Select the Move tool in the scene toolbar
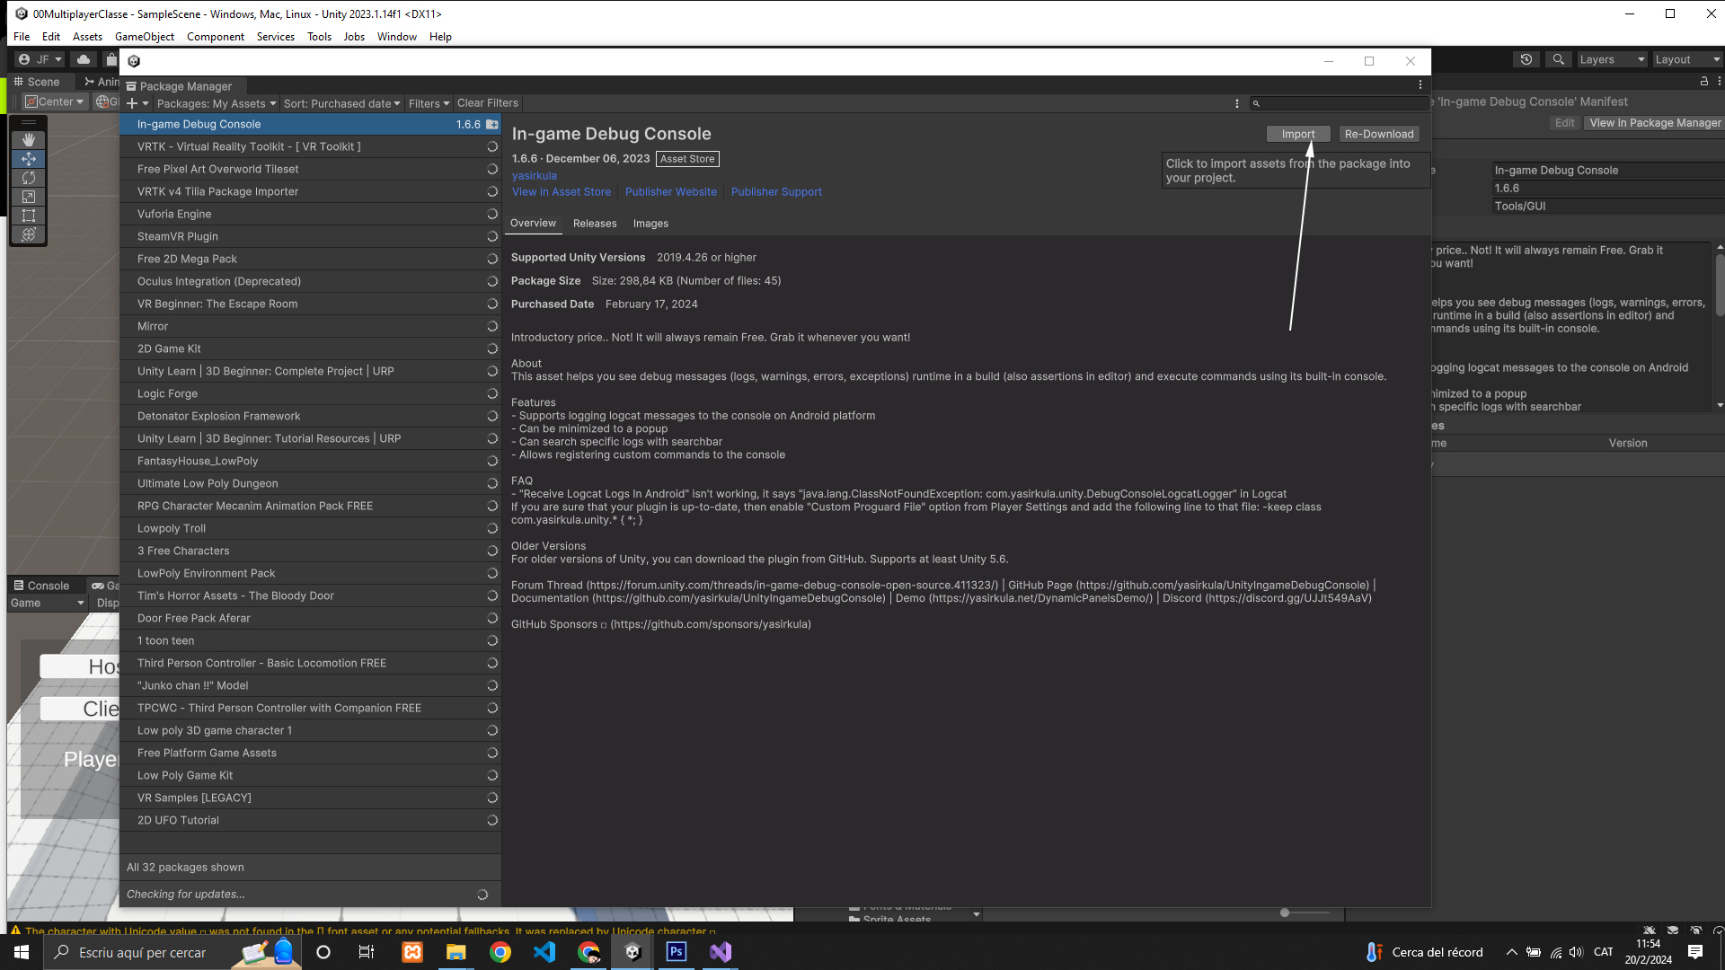This screenshot has height=970, width=1725. (29, 159)
